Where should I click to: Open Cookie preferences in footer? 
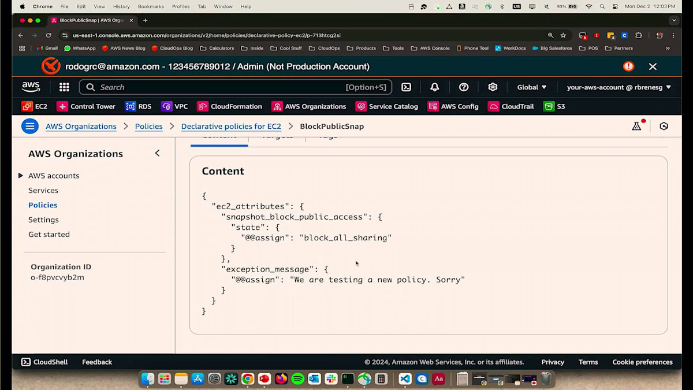tap(642, 362)
